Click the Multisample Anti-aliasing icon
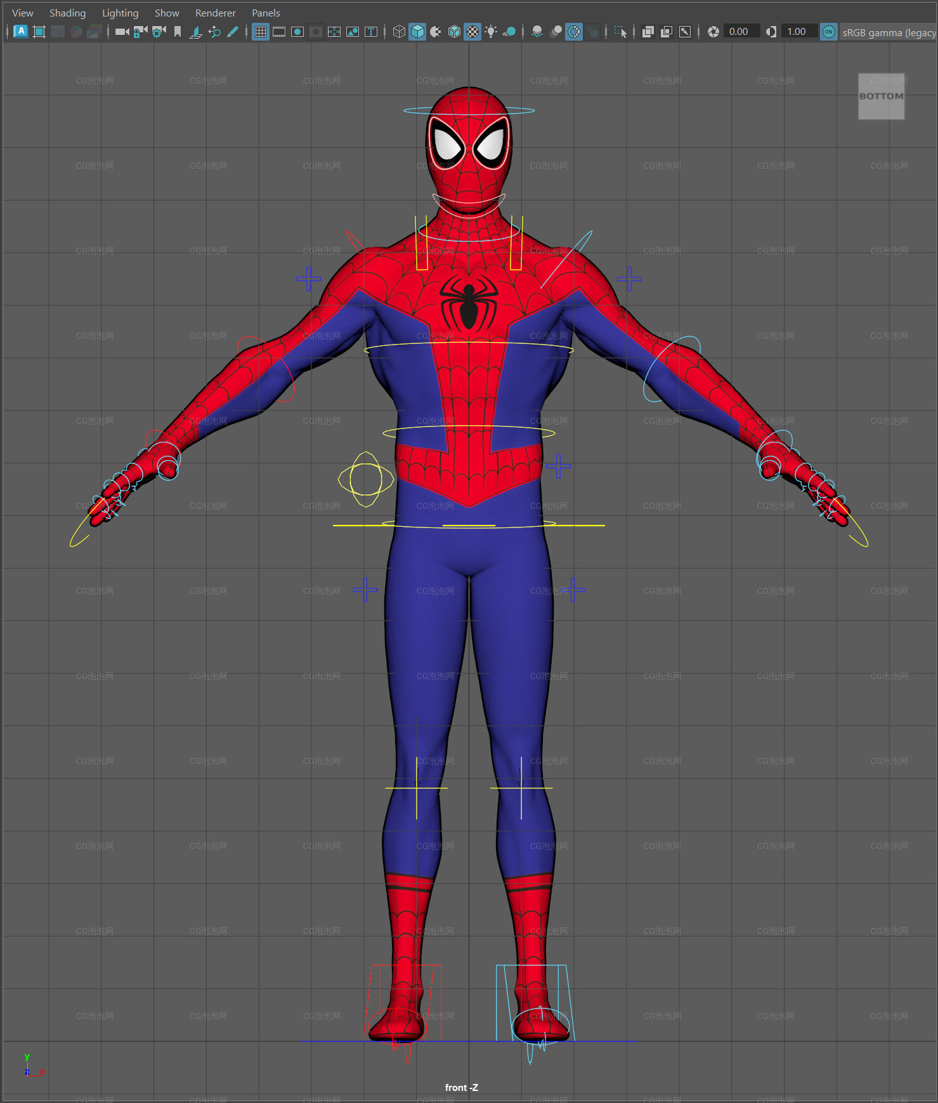The image size is (938, 1103). pyautogui.click(x=574, y=31)
